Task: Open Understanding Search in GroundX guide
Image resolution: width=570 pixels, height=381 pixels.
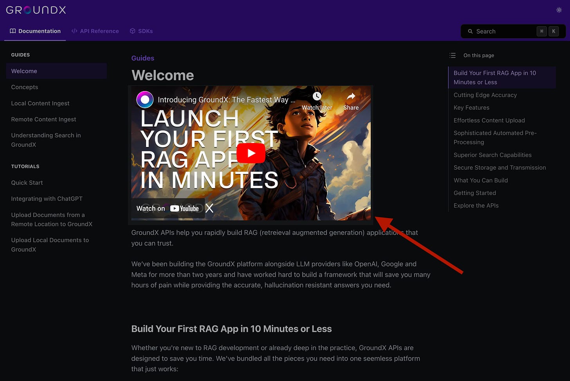Action: click(x=46, y=140)
